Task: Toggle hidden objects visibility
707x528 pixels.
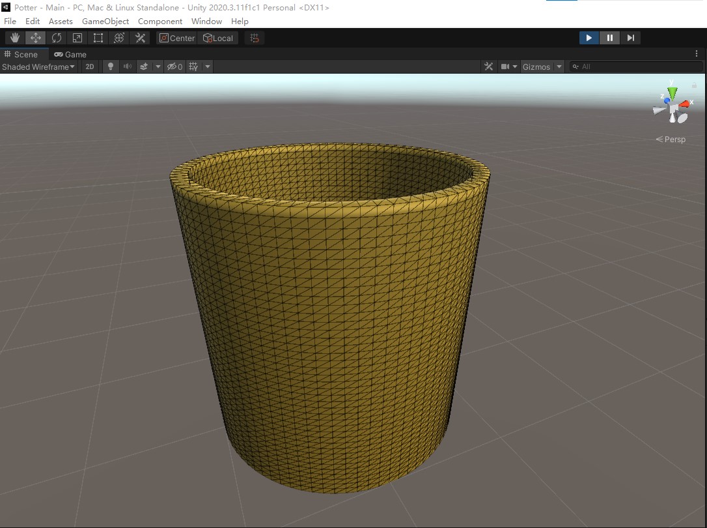Action: click(174, 66)
